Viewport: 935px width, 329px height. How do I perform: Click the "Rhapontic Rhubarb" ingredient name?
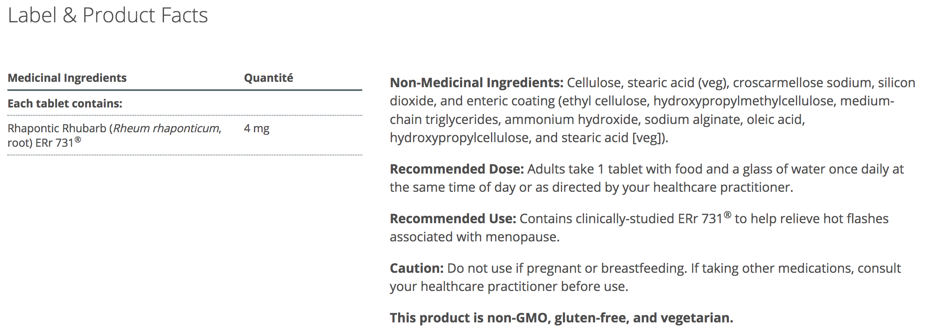(57, 129)
